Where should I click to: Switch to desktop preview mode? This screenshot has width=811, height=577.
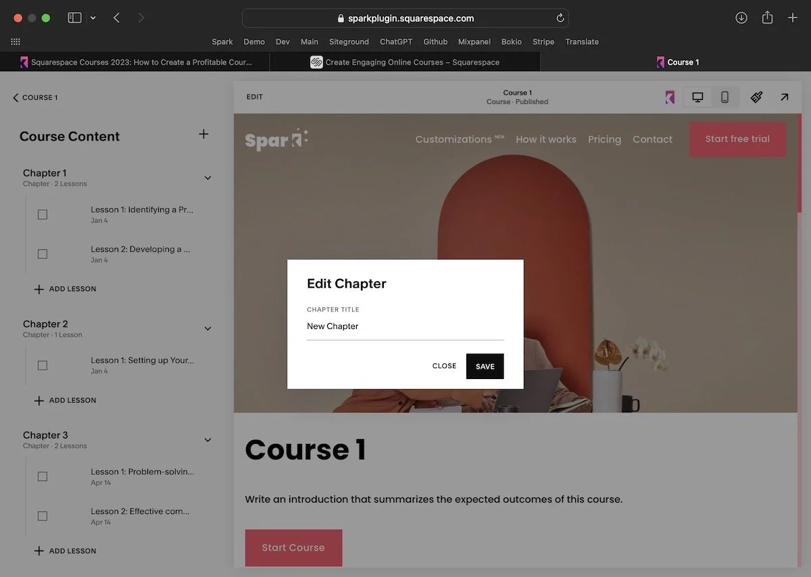697,97
